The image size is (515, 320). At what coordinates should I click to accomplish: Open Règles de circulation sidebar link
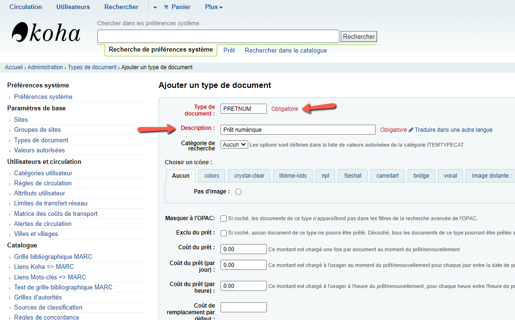point(42,183)
